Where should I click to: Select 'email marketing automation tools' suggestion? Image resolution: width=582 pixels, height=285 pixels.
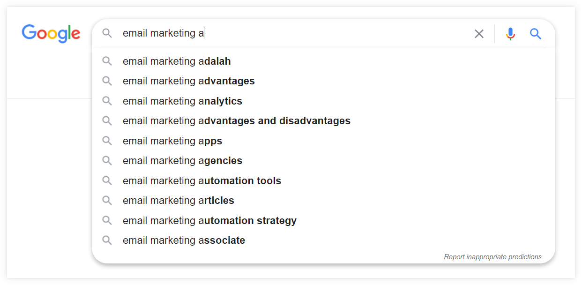pos(323,180)
